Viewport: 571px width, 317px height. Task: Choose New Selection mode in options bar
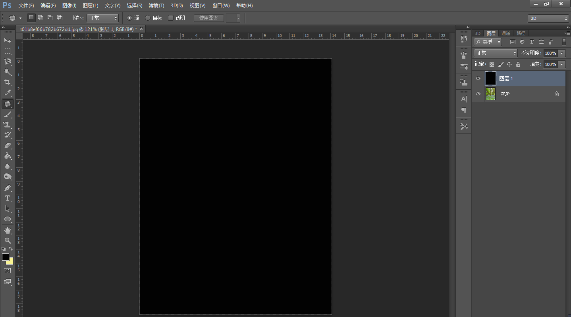pos(31,17)
